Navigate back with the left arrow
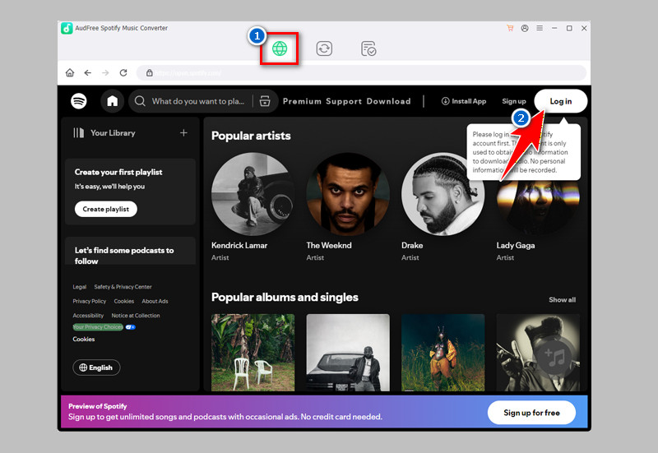This screenshot has width=658, height=453. (x=87, y=72)
